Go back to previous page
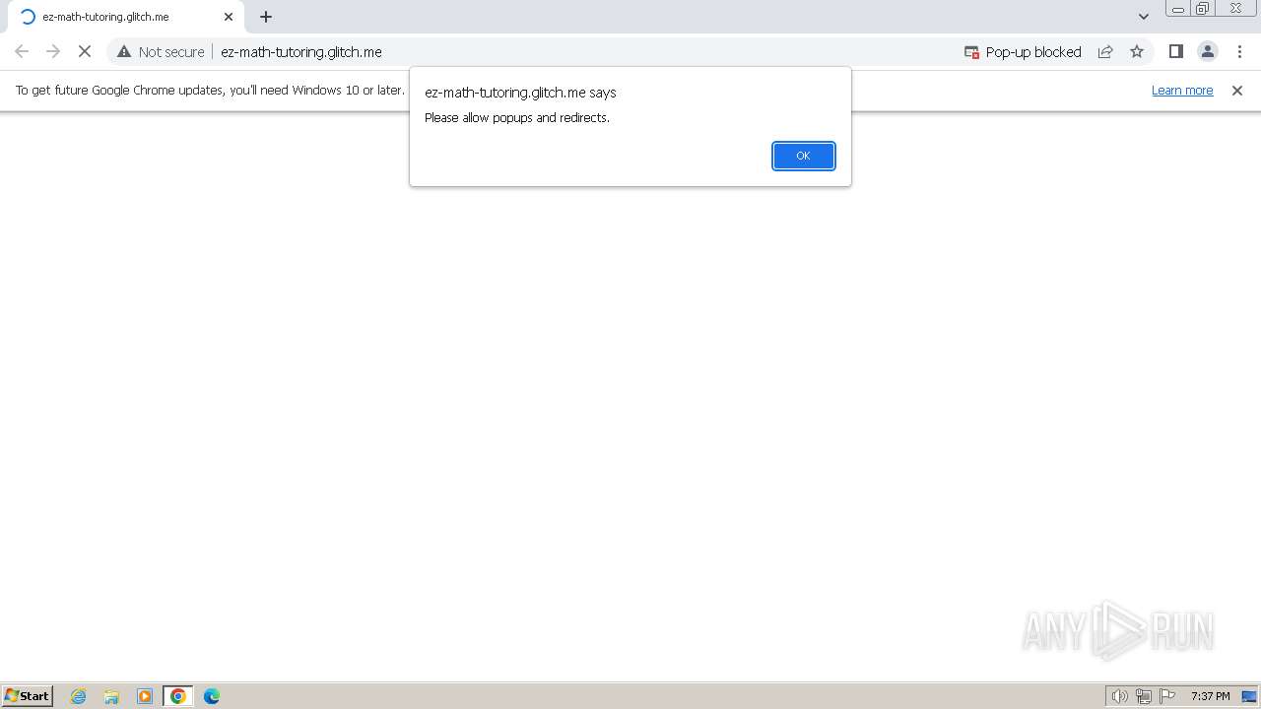The image size is (1261, 709). point(22,51)
